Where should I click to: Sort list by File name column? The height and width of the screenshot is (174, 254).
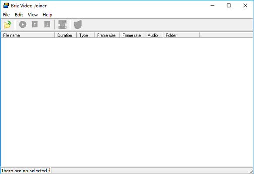click(x=28, y=35)
